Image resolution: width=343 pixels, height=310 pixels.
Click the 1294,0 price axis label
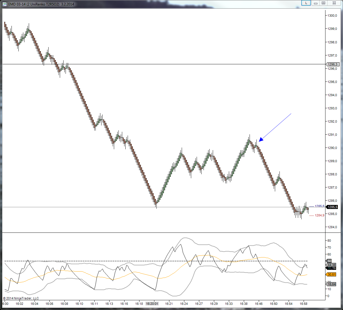pyautogui.click(x=332, y=95)
